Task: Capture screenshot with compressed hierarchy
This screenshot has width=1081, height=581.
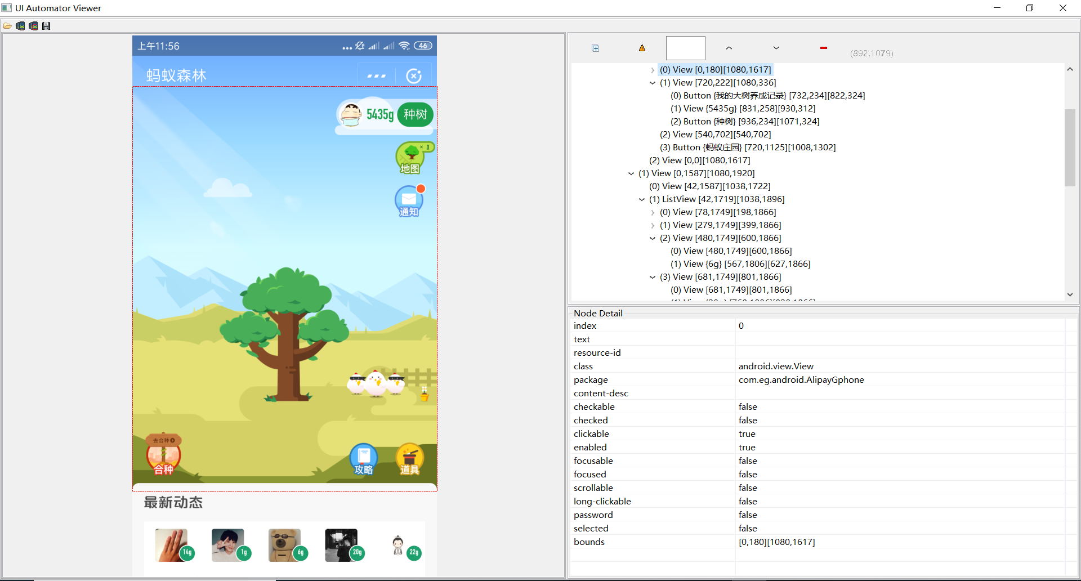Action: click(x=33, y=25)
